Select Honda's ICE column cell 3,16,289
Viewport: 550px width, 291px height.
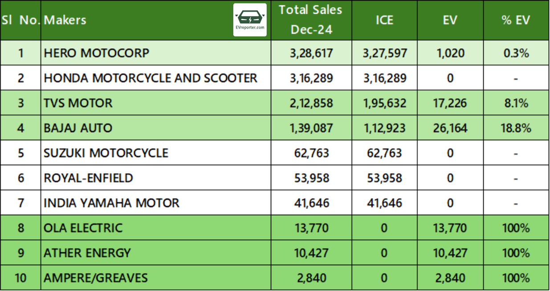[x=384, y=78]
